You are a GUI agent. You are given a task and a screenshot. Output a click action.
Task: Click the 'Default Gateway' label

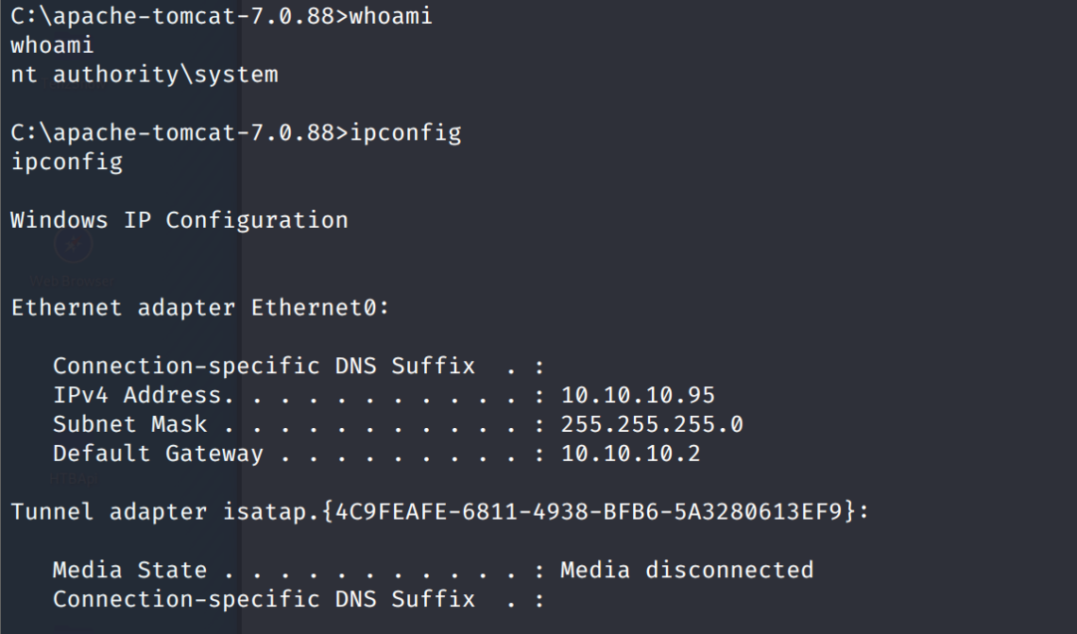[158, 454]
